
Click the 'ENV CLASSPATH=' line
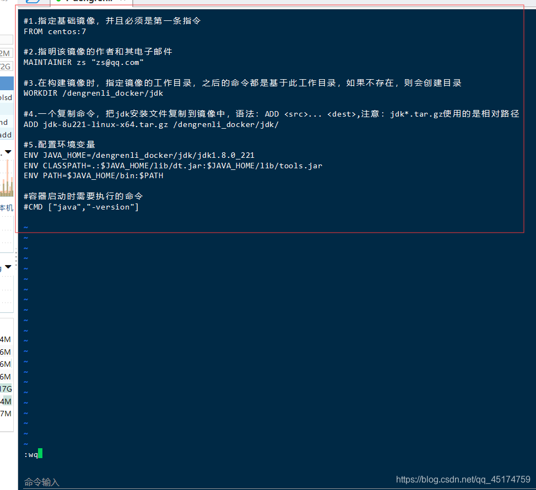pyautogui.click(x=173, y=166)
